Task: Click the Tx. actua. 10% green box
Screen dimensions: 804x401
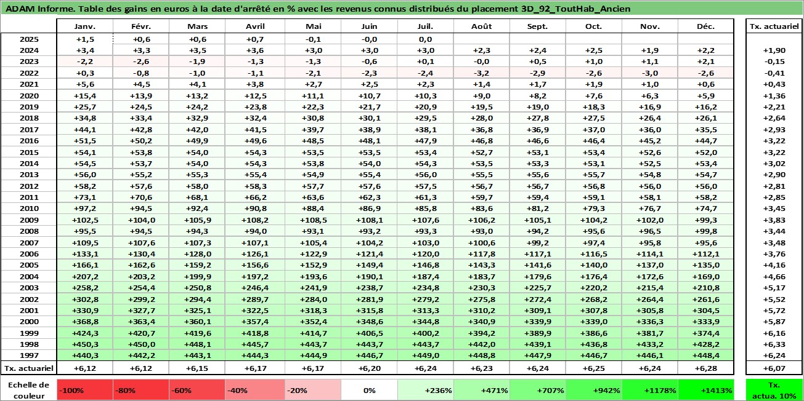Action: point(774,390)
